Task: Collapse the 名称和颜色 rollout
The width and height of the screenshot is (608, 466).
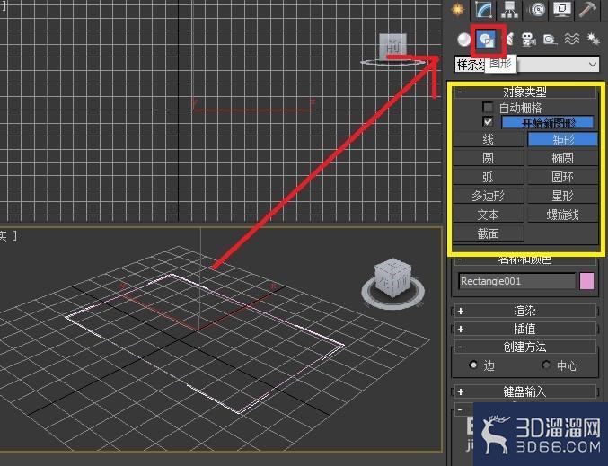Action: click(x=524, y=260)
